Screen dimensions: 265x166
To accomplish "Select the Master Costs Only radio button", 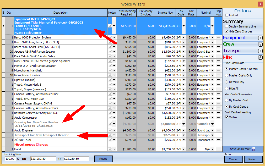I will click(x=226, y=75).
